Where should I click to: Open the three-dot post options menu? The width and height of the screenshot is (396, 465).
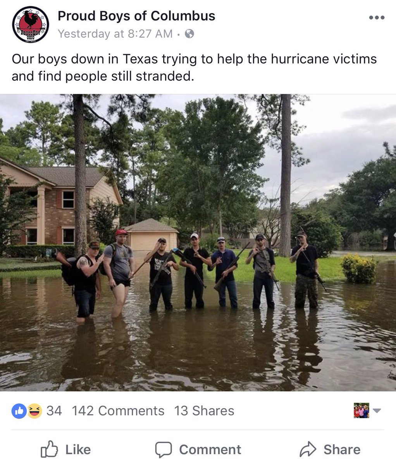pos(377,17)
